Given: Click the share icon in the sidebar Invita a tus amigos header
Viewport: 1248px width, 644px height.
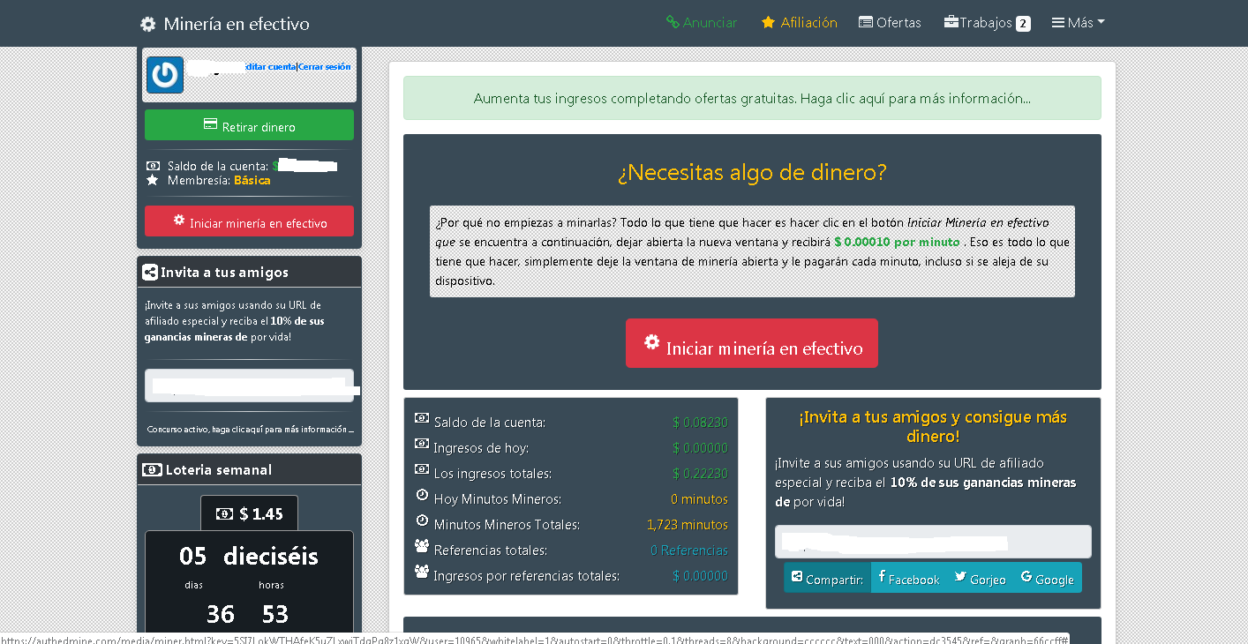Looking at the screenshot, I should 150,273.
